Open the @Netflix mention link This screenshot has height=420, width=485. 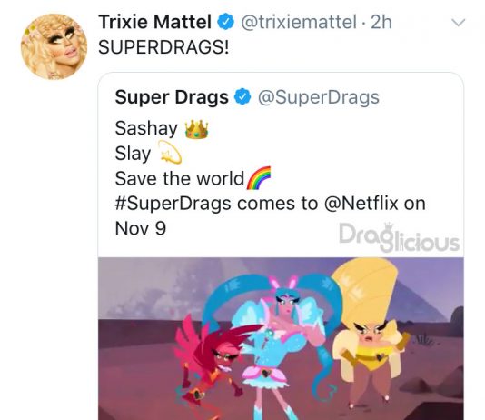[361, 204]
